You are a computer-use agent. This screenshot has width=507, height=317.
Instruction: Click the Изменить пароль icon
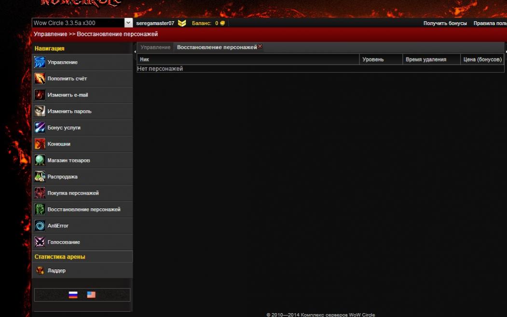[40, 111]
